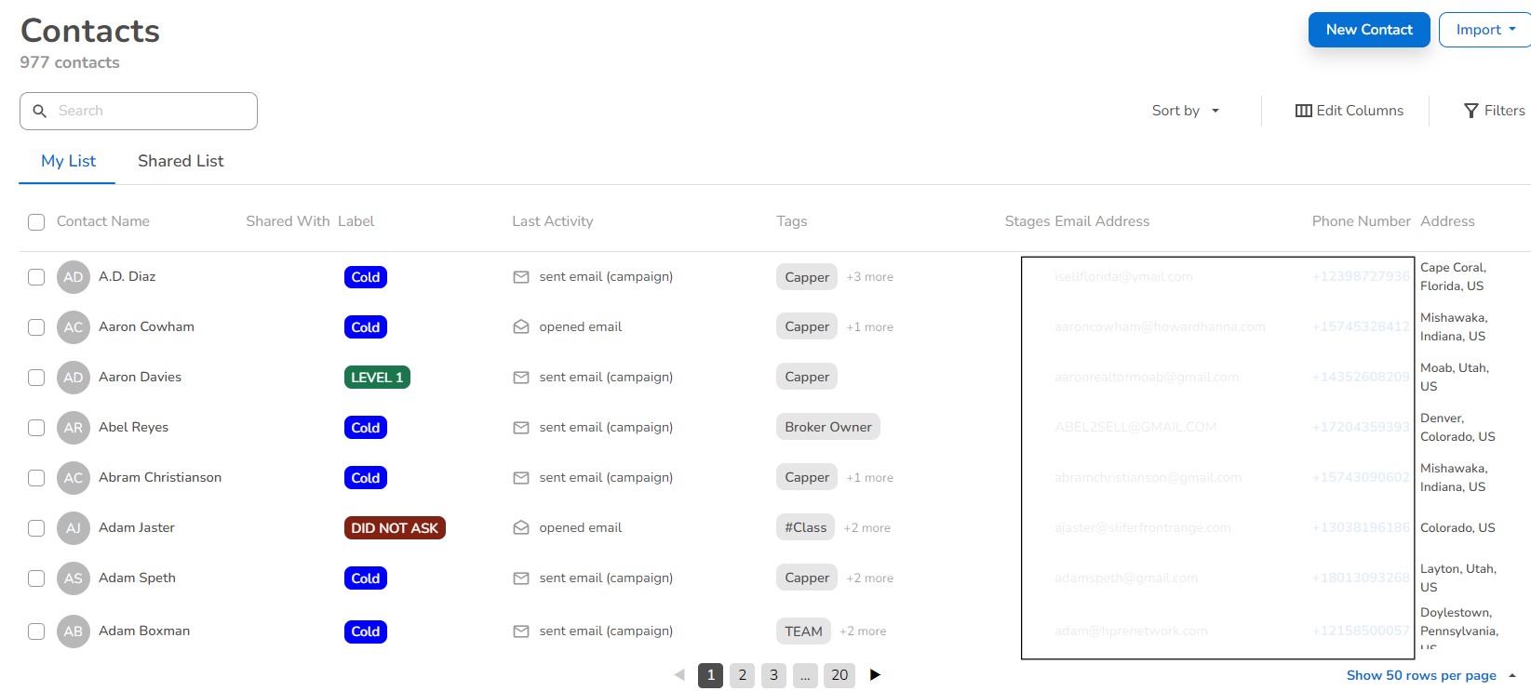The height and width of the screenshot is (691, 1531).
Task: Go to page 20
Action: click(839, 675)
